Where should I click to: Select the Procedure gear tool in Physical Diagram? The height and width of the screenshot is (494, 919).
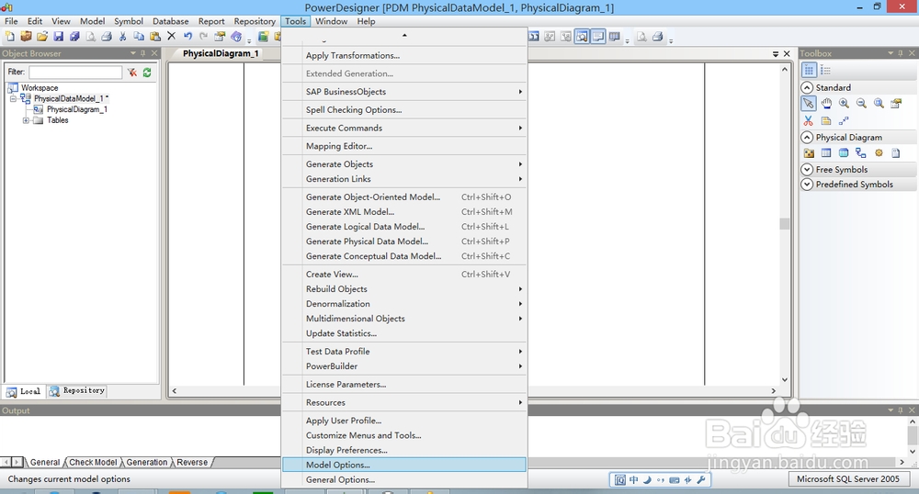pos(879,152)
